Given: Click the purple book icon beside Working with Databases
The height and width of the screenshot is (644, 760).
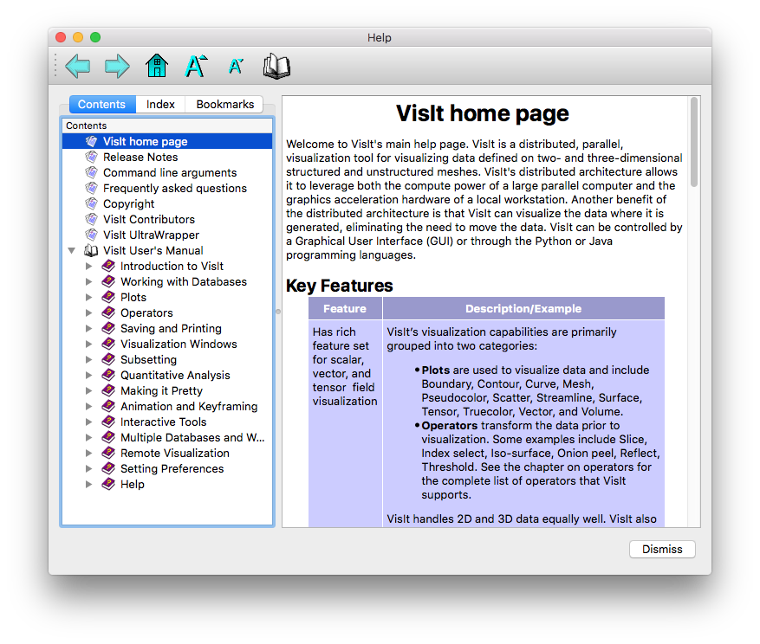Looking at the screenshot, I should pos(108,281).
